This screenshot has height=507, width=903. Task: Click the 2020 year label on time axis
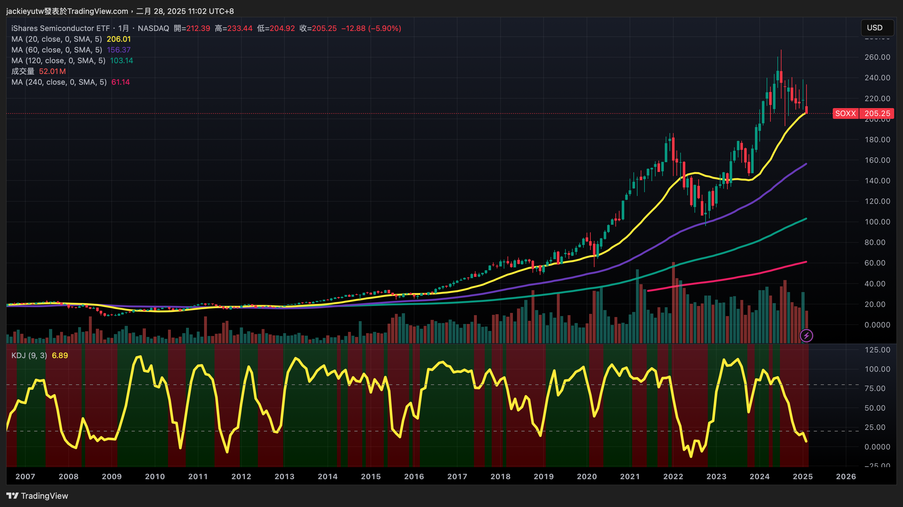click(x=587, y=477)
